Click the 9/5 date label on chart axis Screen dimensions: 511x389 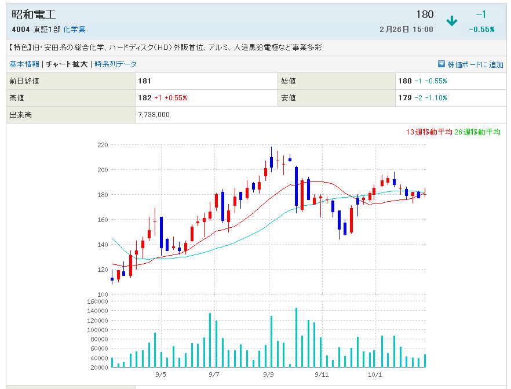[x=161, y=375]
